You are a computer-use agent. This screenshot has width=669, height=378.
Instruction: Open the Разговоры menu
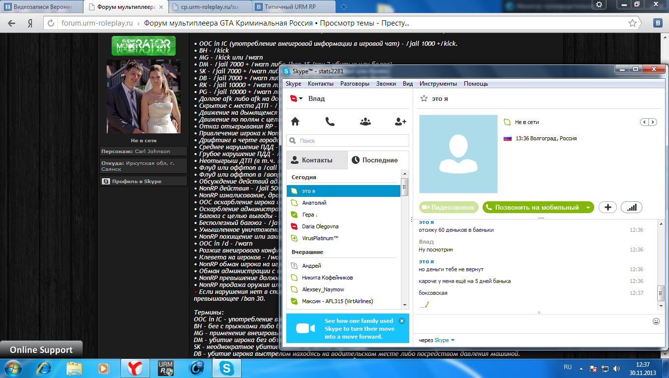coord(355,84)
